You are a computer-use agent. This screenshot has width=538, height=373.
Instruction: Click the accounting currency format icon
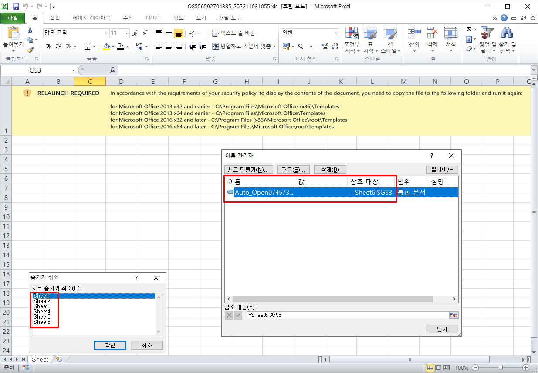click(286, 47)
